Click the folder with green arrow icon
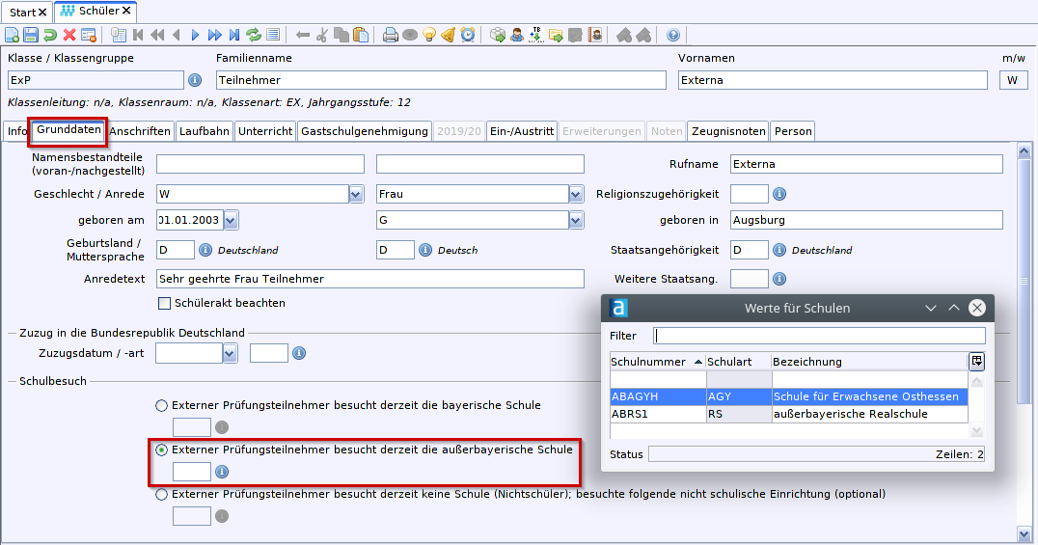The image size is (1038, 545). point(556,35)
